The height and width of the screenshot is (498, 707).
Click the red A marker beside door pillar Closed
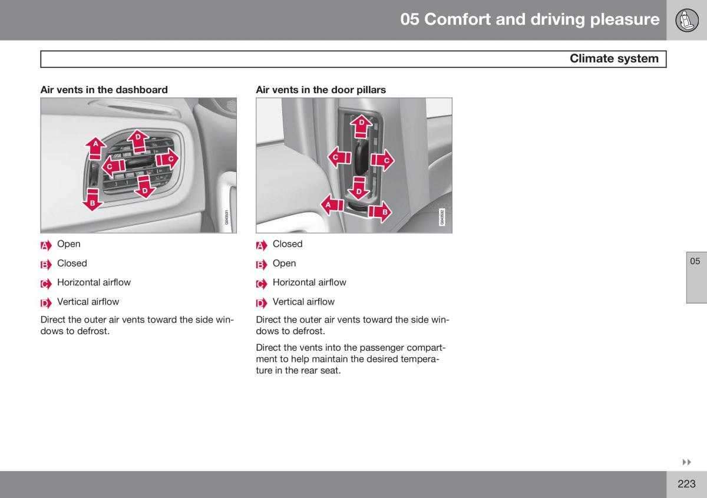[x=262, y=245]
